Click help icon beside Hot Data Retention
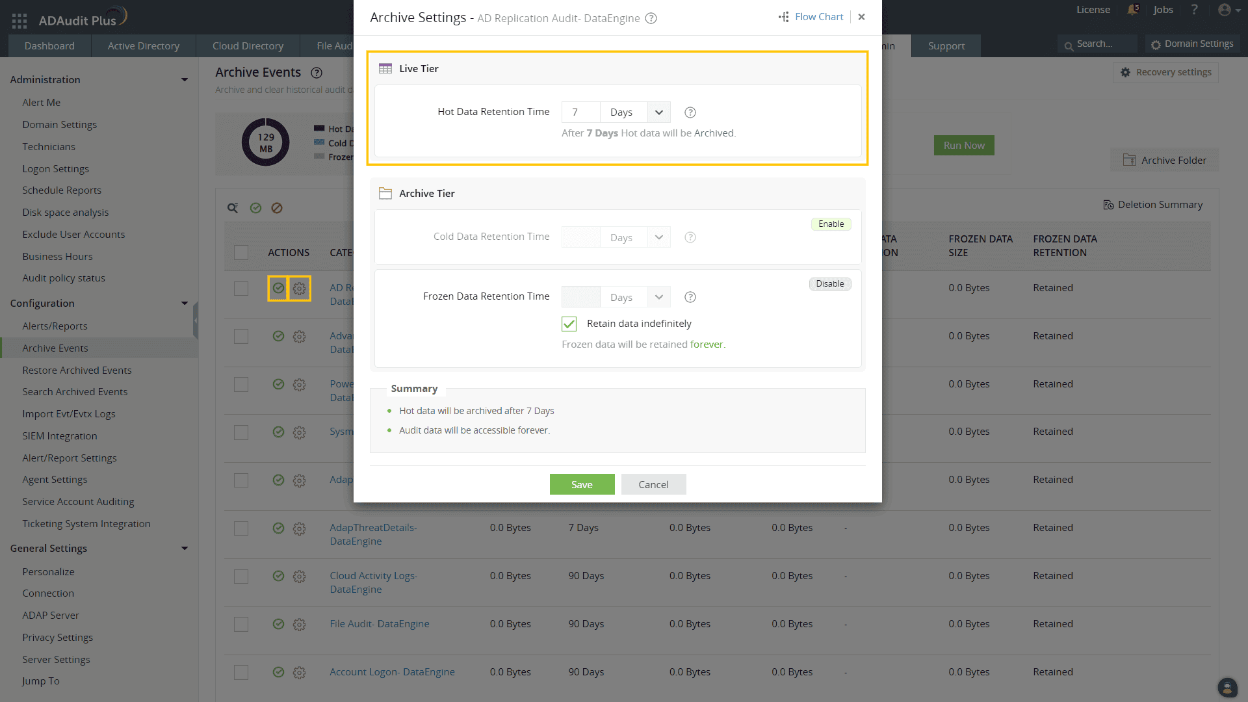This screenshot has height=702, width=1248. pyautogui.click(x=690, y=112)
